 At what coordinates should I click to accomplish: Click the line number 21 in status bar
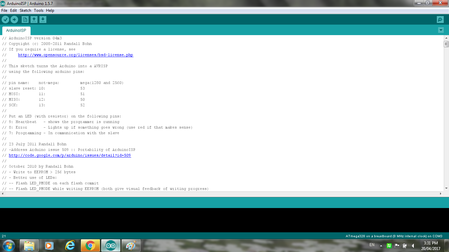(x=4, y=236)
